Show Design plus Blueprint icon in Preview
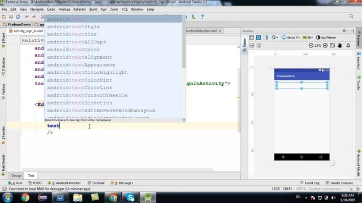Screen dimensions: 362x203 tap(266, 38)
